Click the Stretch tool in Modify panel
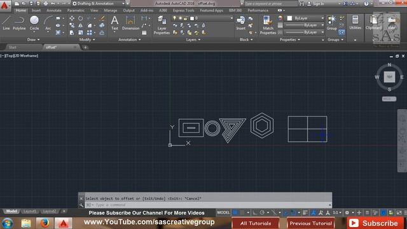This screenshot has width=407, height=229. (x=72, y=32)
